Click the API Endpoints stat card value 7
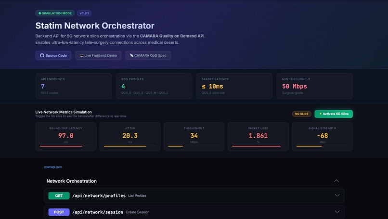388x219 pixels. point(43,86)
